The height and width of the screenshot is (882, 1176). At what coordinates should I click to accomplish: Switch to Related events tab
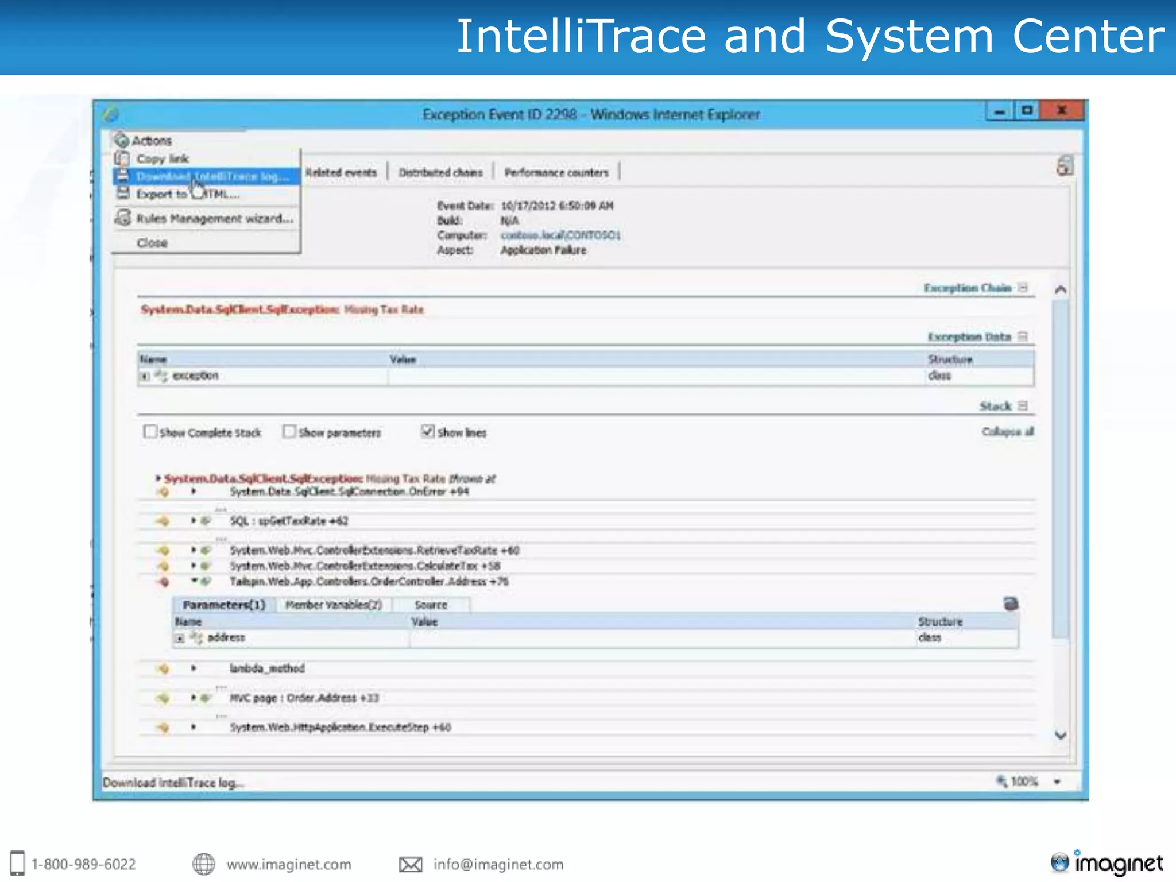341,172
